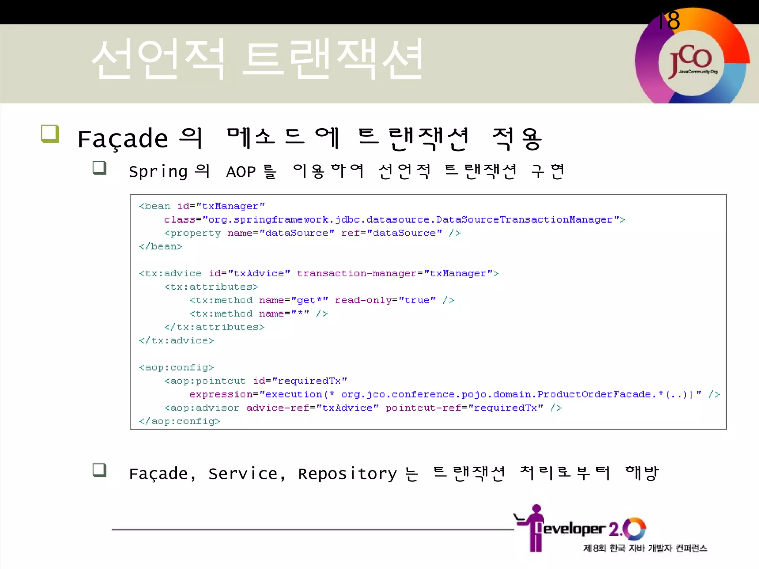
Task: Click the closing </tx:attributes> tag
Action: point(214,327)
